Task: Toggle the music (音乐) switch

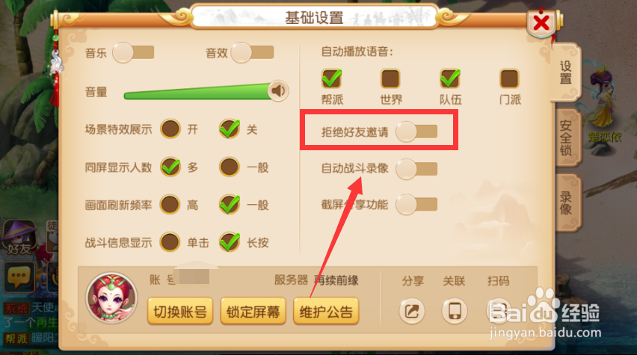Action: 133,53
